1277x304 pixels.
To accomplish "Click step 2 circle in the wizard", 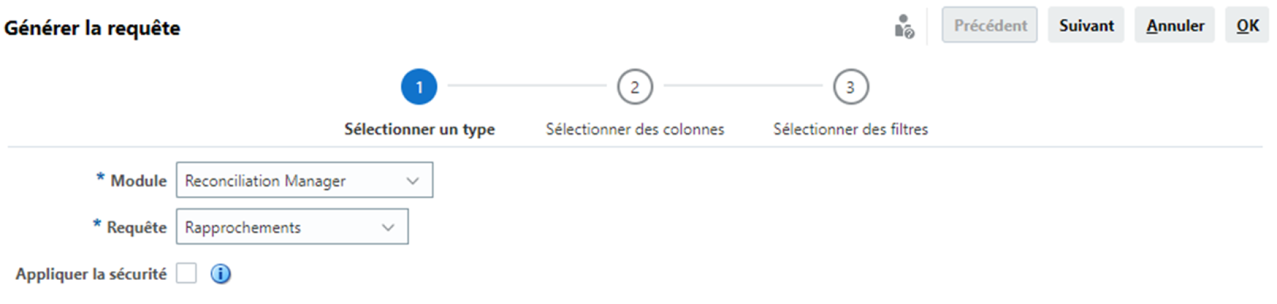I will click(x=635, y=87).
